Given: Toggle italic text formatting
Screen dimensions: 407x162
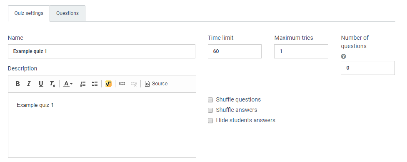Looking at the screenshot, I should 29,84.
